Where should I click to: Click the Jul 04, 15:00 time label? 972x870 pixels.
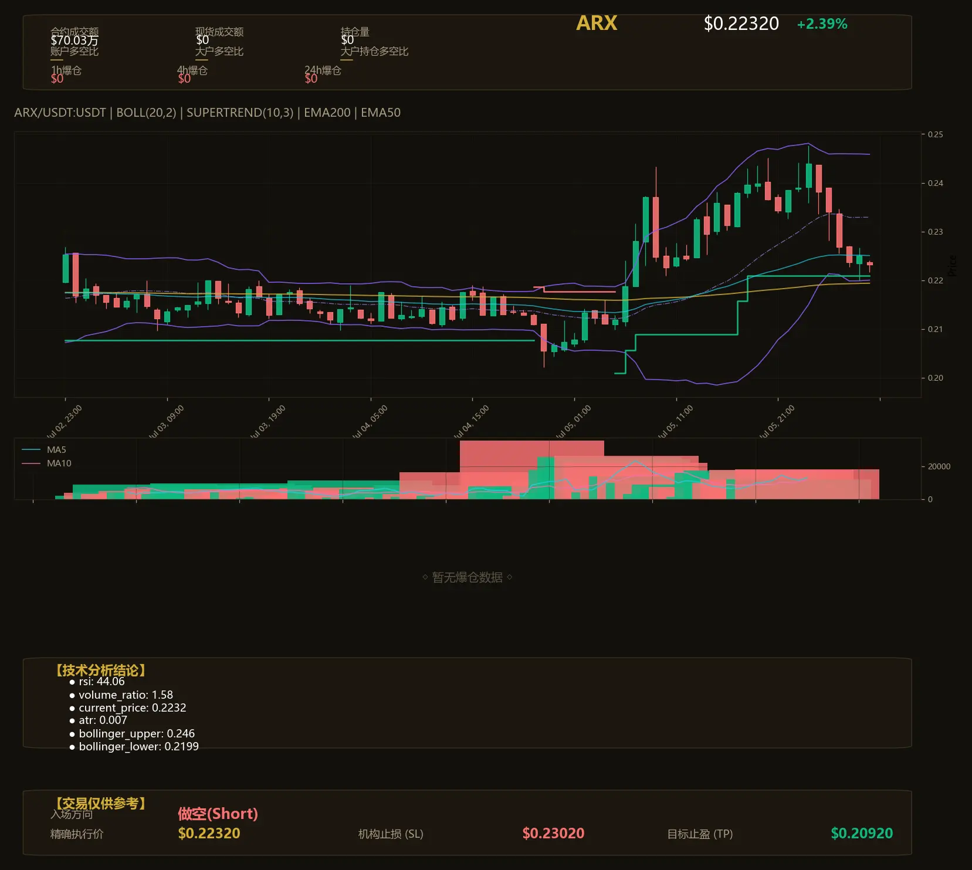coord(470,422)
